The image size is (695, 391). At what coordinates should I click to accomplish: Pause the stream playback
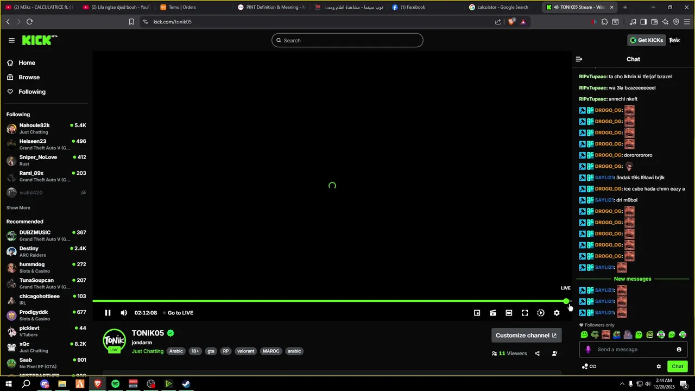tap(108, 313)
